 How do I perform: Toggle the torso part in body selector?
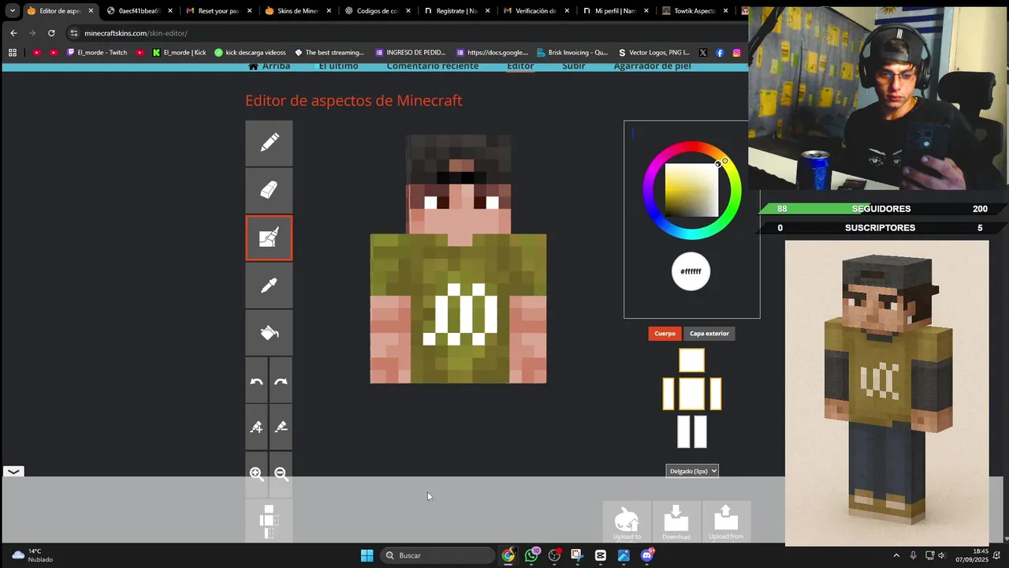(x=691, y=394)
